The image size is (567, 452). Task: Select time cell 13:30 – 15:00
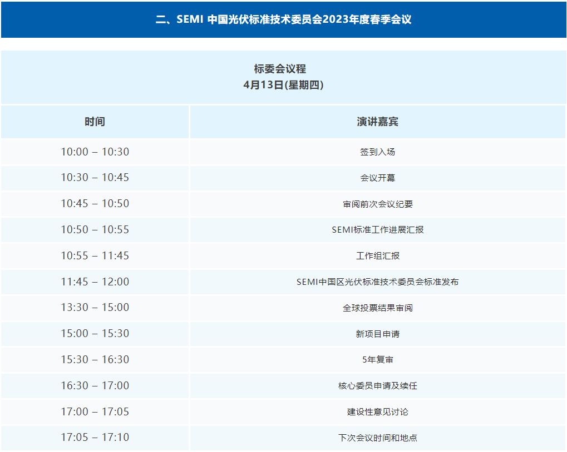click(95, 308)
